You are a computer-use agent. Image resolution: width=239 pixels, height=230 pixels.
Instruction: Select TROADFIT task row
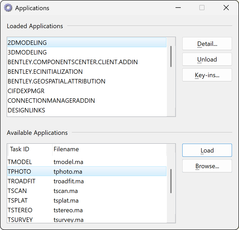click(87, 181)
